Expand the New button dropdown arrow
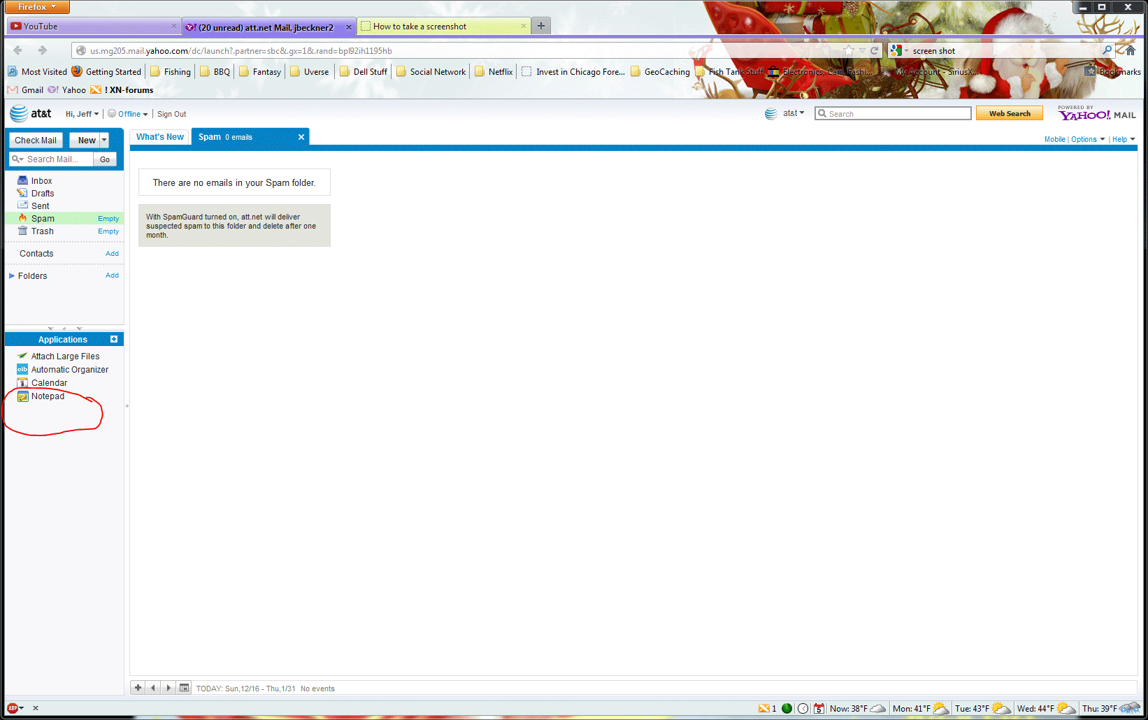Screen dimensions: 1148x720 tap(104, 140)
